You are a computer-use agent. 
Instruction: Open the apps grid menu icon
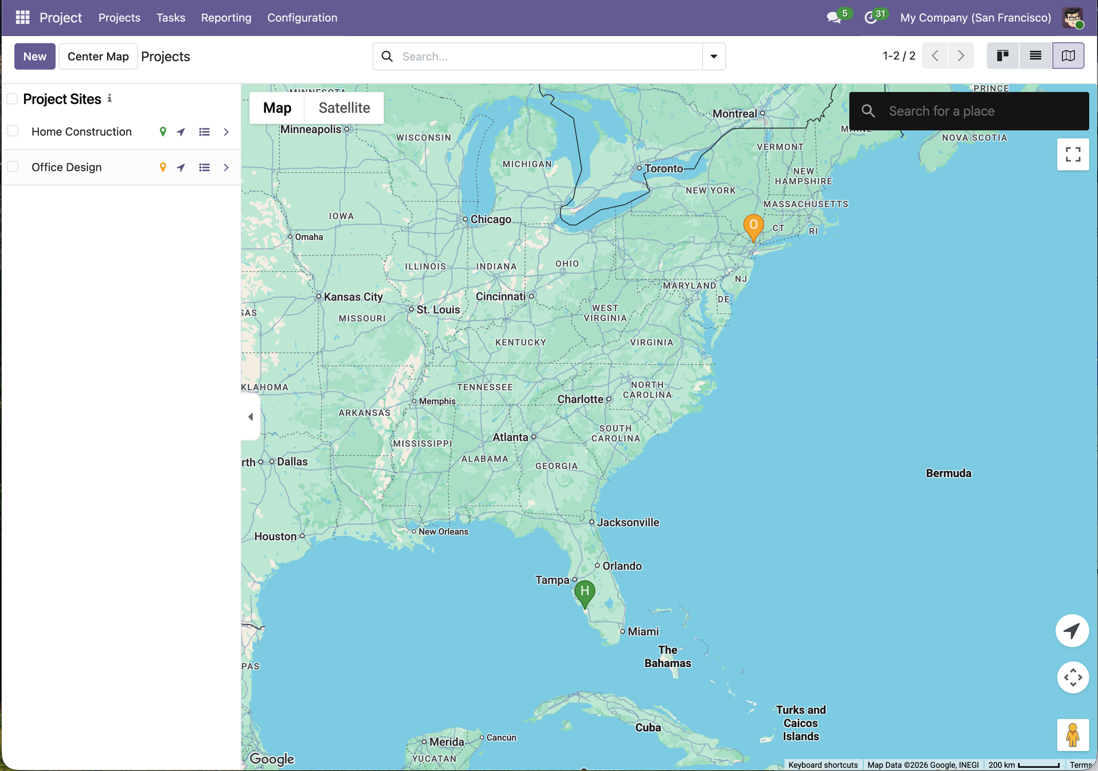click(22, 17)
